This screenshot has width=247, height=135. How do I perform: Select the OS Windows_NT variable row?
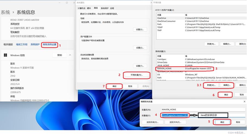pos(201,75)
